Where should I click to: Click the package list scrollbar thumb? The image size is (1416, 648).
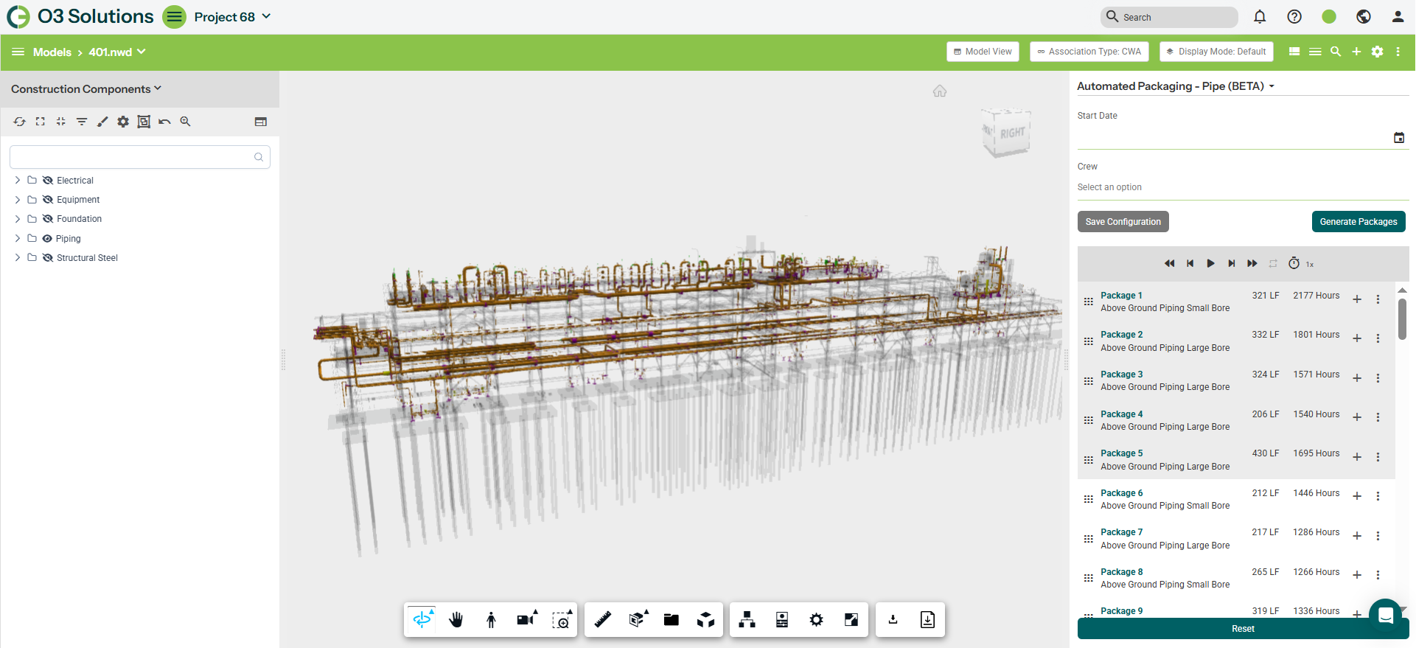pos(1402,318)
